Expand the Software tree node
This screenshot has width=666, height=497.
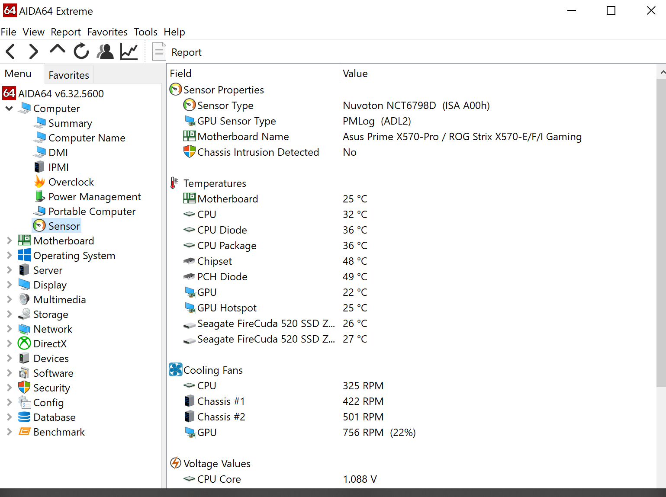pos(9,373)
